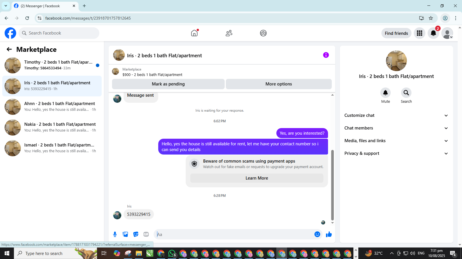The image size is (462, 259).
Task: Send a voice clip with the microphone icon
Action: tap(115, 234)
